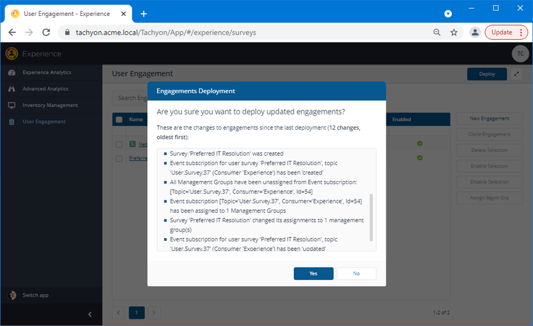The image size is (533, 326).
Task: Click the Name column header
Action: pyautogui.click(x=136, y=119)
